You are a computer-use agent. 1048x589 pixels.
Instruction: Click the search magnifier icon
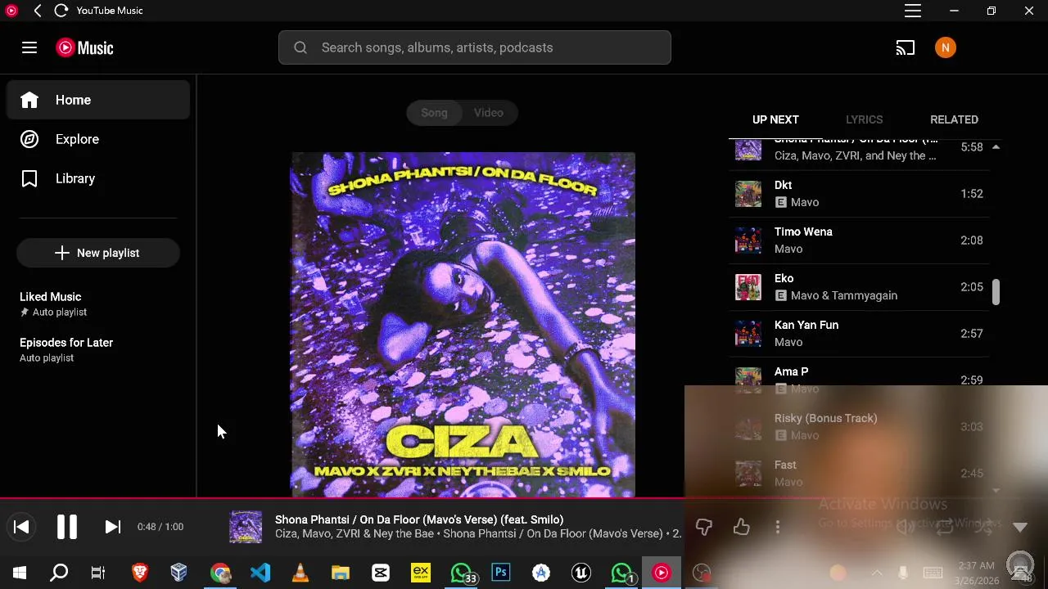tap(300, 47)
